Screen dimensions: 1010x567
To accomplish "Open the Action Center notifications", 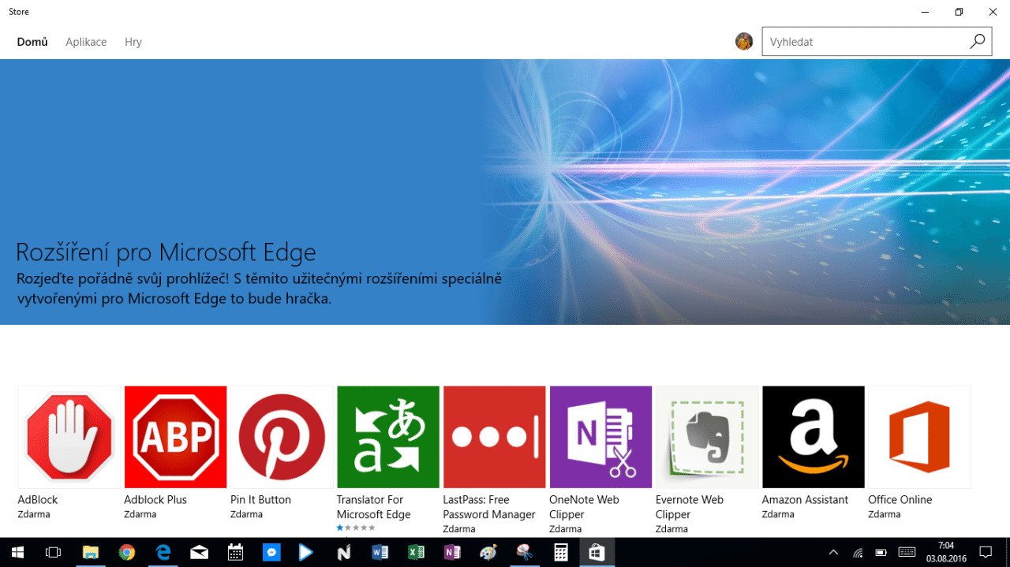I will (986, 553).
